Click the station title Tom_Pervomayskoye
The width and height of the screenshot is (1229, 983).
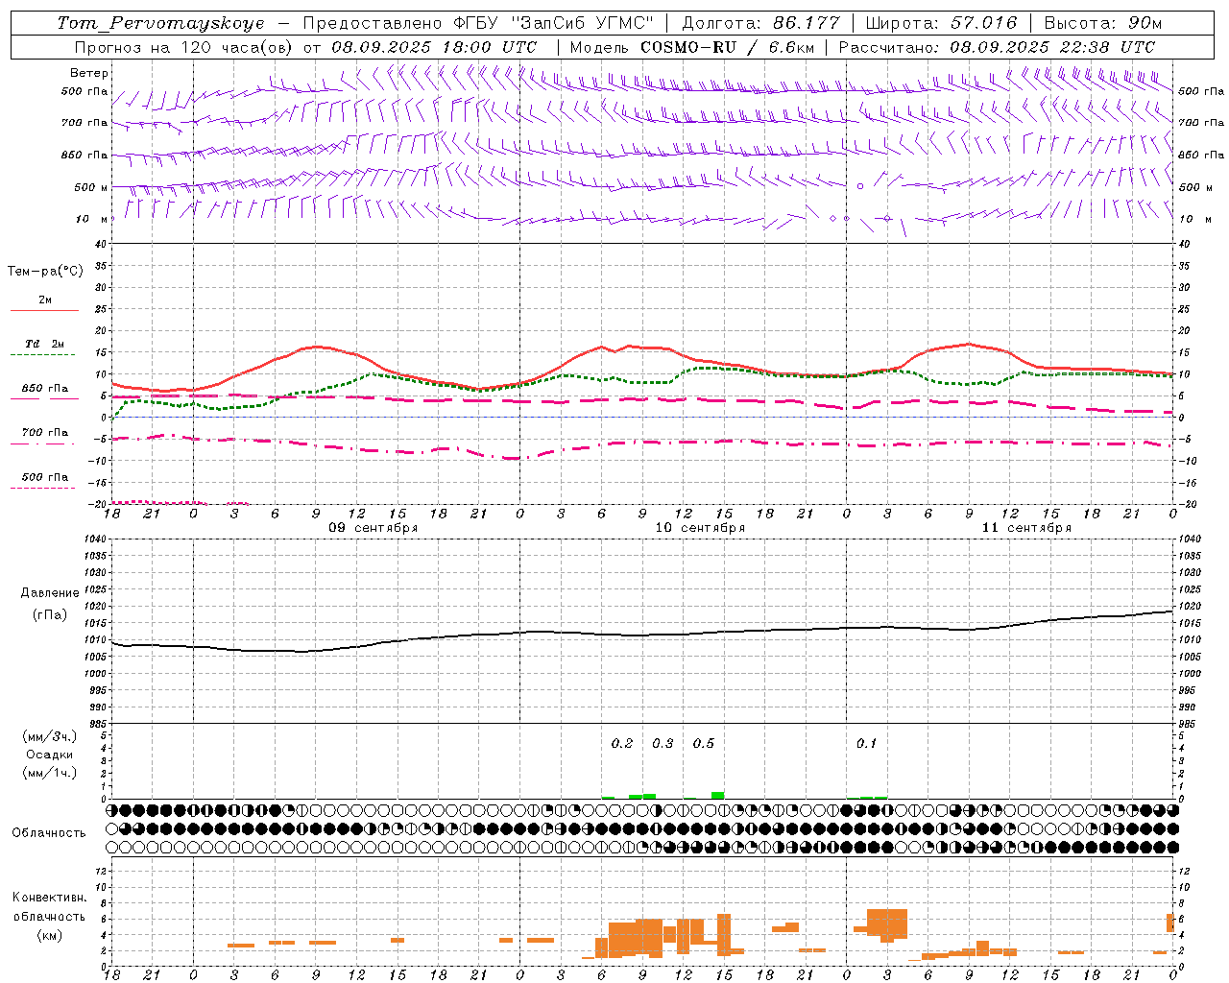coord(160,23)
